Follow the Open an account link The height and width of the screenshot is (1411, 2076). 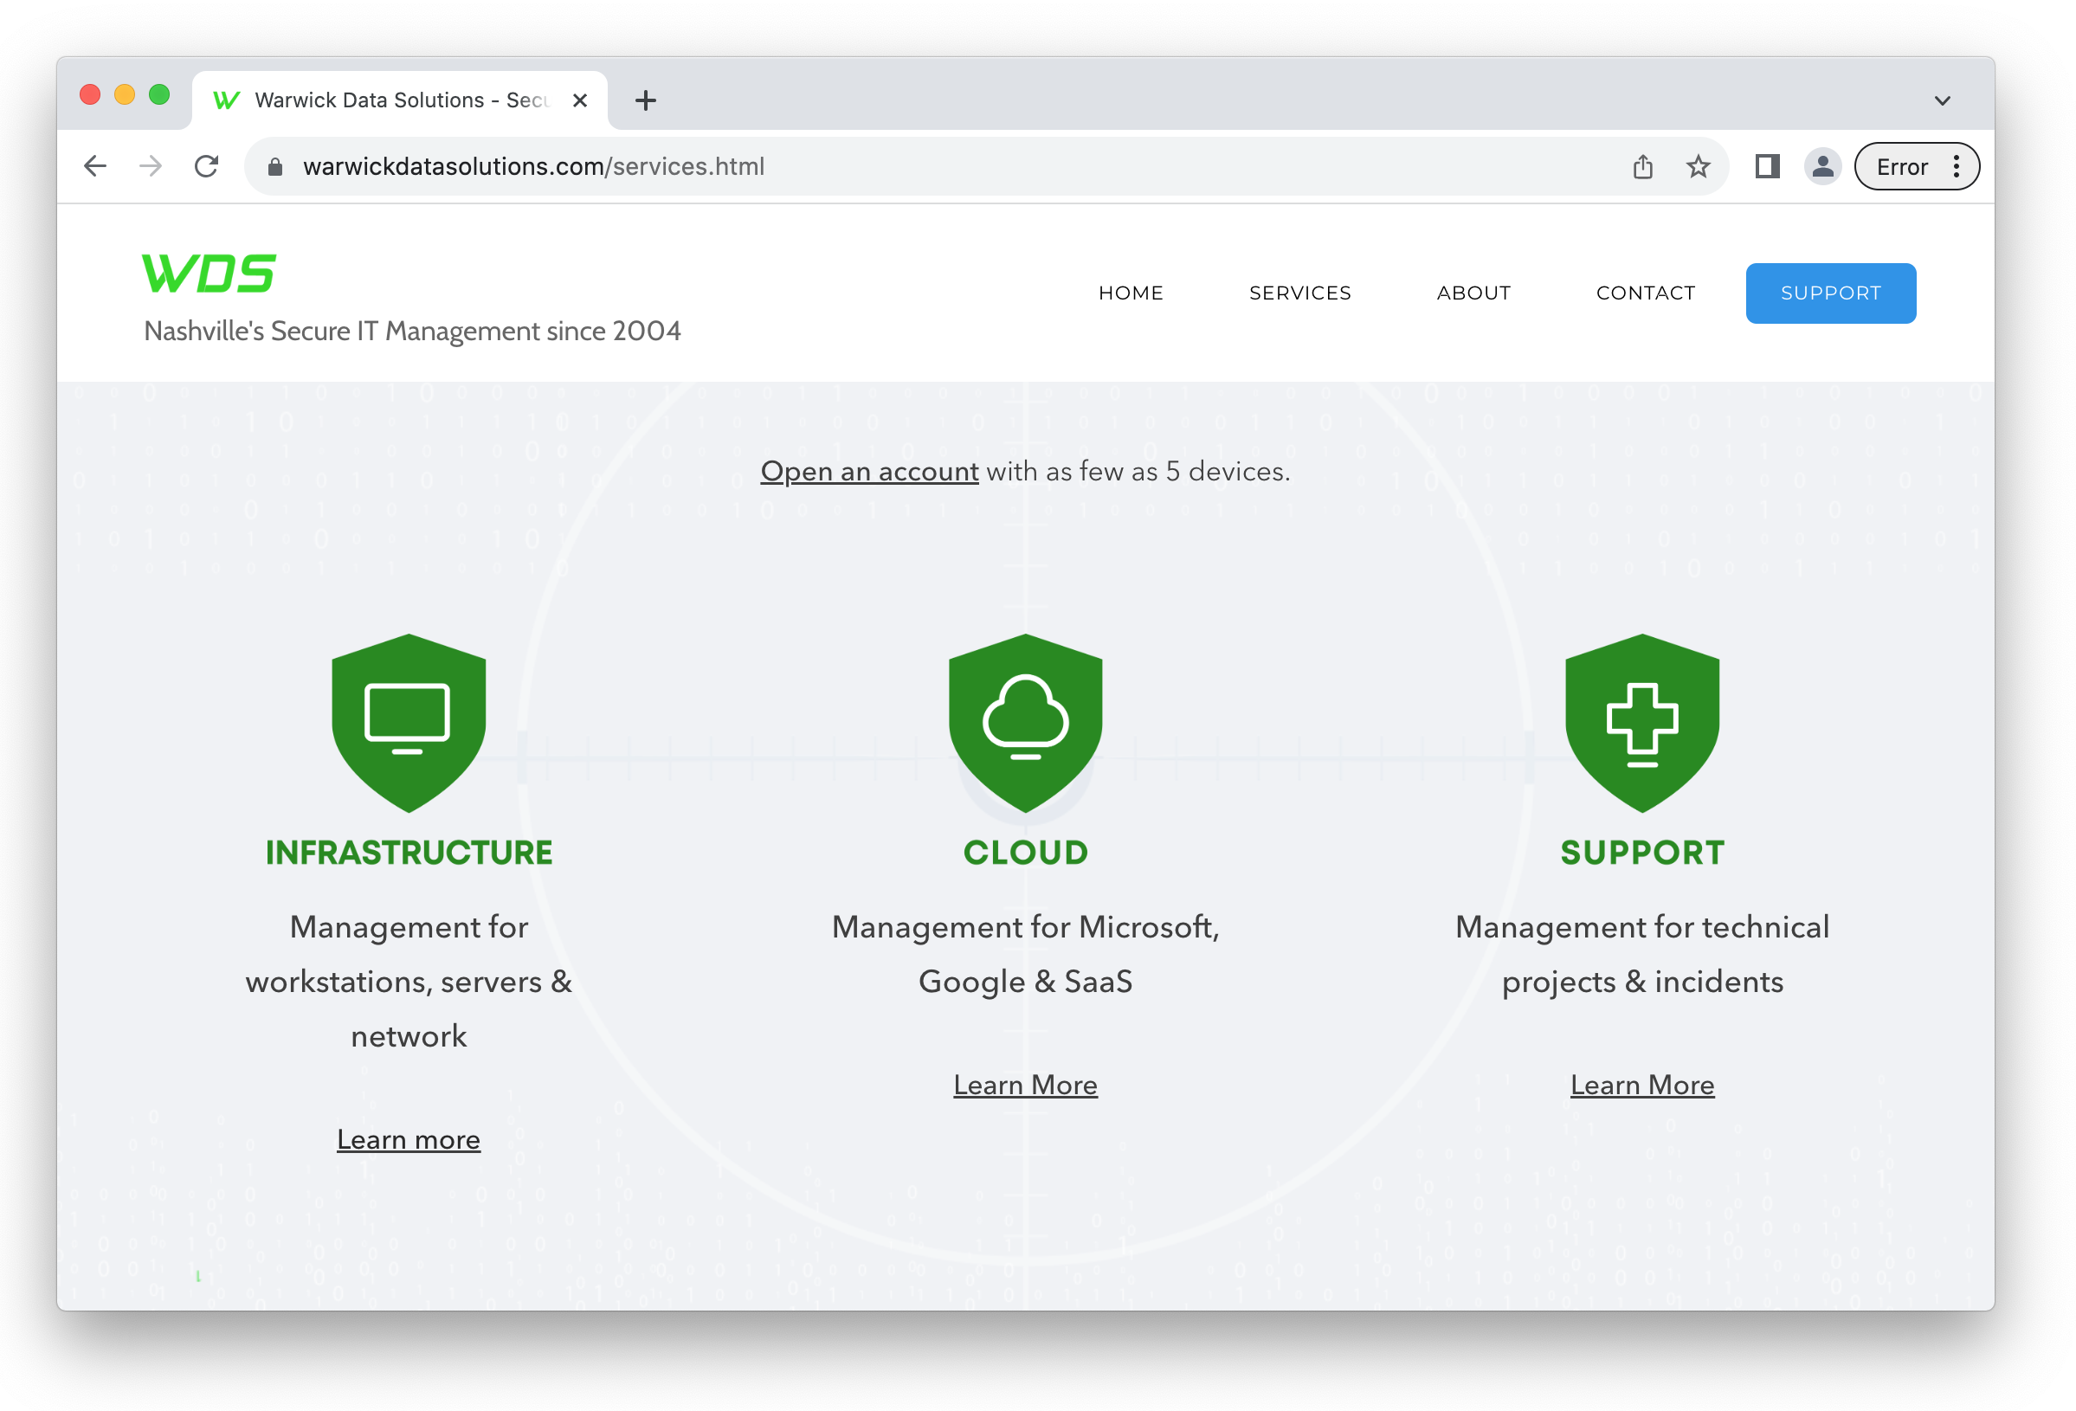pyautogui.click(x=868, y=471)
